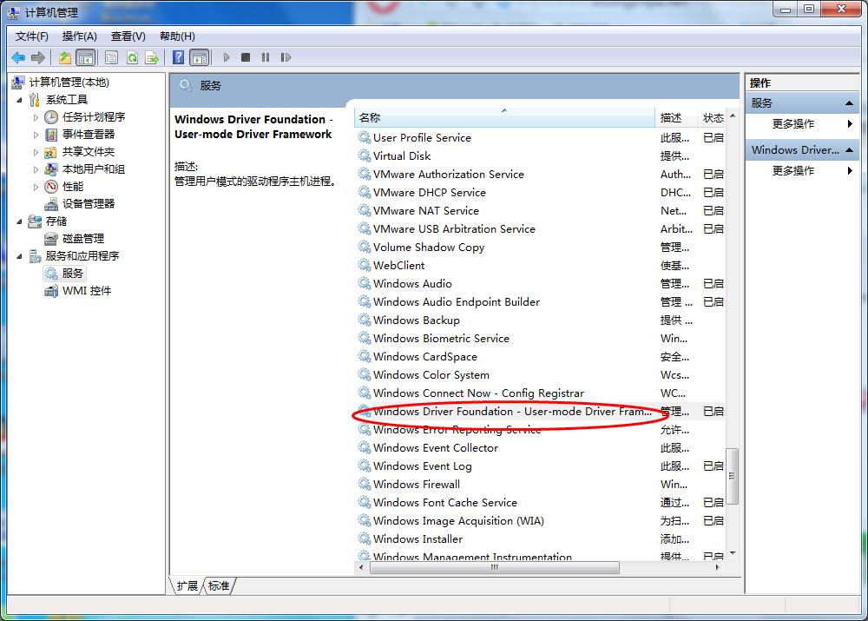868x621 pixels.
Task: Select the WebClient service row
Action: 540,266
